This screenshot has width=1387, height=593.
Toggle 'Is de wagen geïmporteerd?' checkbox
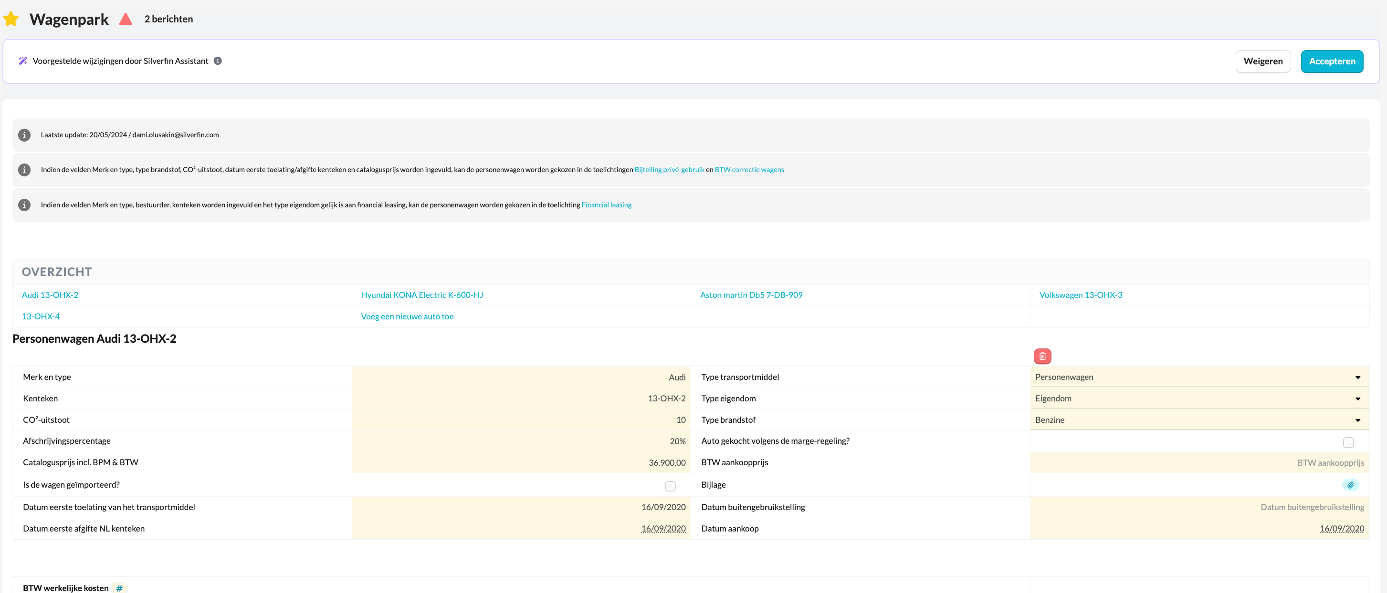(670, 486)
